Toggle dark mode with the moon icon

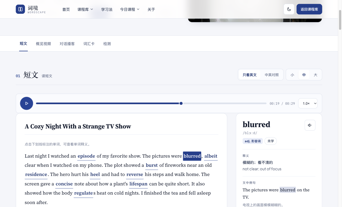[289, 9]
